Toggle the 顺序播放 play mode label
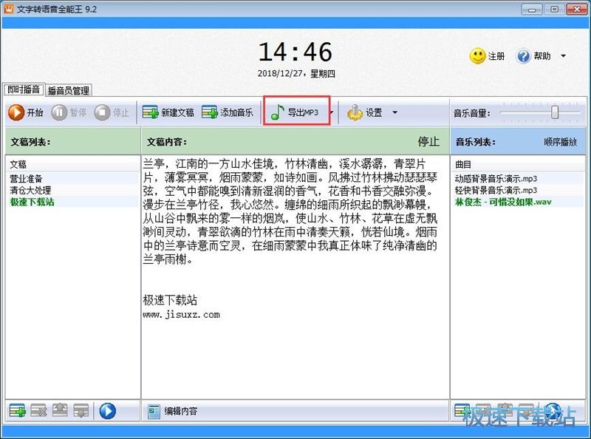591x439 pixels. (x=560, y=142)
